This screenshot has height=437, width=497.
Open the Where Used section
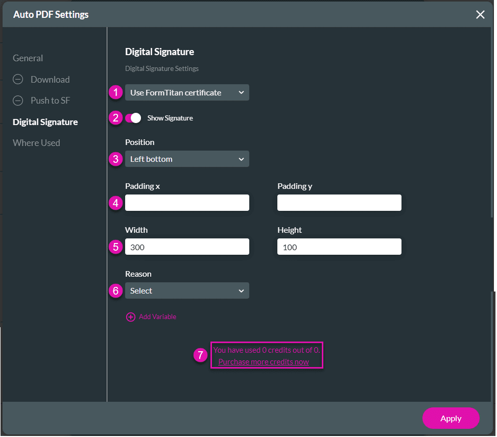pyautogui.click(x=36, y=142)
